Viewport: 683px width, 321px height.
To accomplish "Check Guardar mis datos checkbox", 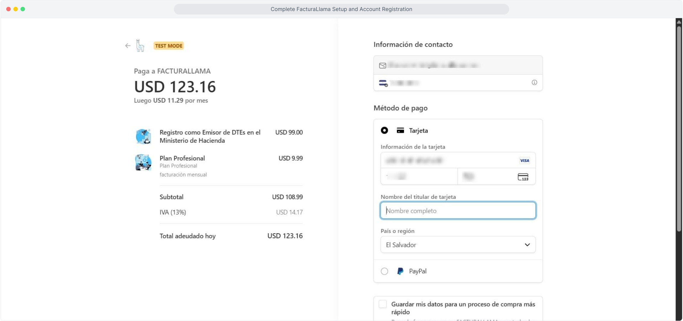I will click(x=383, y=304).
